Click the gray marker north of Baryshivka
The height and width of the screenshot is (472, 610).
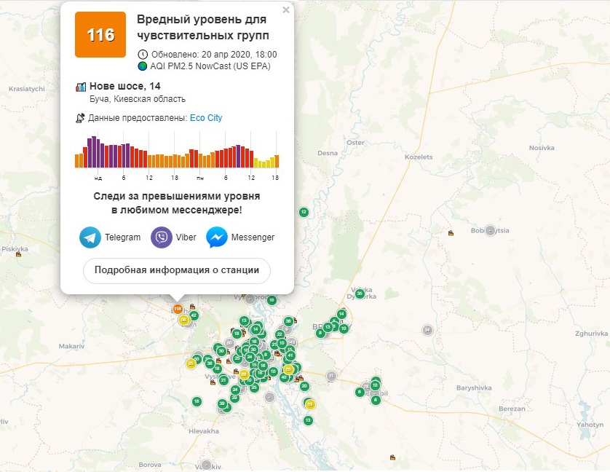(427, 330)
